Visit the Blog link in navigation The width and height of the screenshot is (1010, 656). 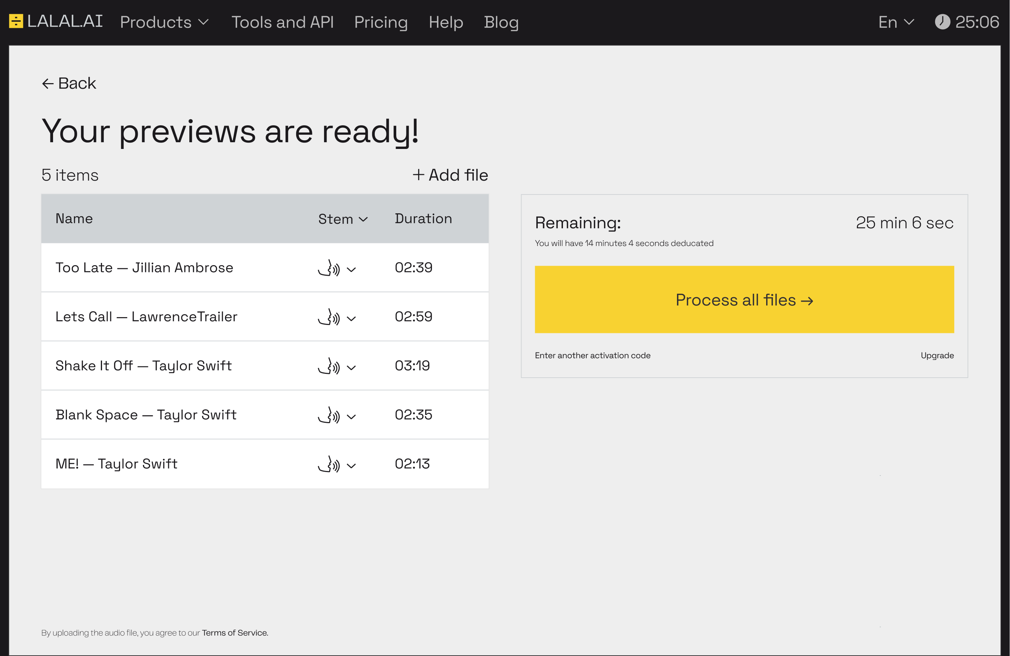(501, 22)
